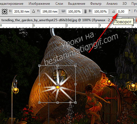Click the reference point location grid icon
Screen dimensions: 137x124
(4, 11)
